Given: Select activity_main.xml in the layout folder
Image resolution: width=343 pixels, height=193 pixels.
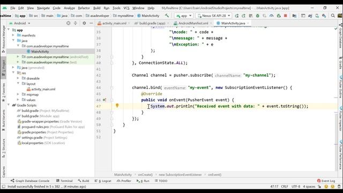Looking at the screenshot, I should tap(41, 89).
